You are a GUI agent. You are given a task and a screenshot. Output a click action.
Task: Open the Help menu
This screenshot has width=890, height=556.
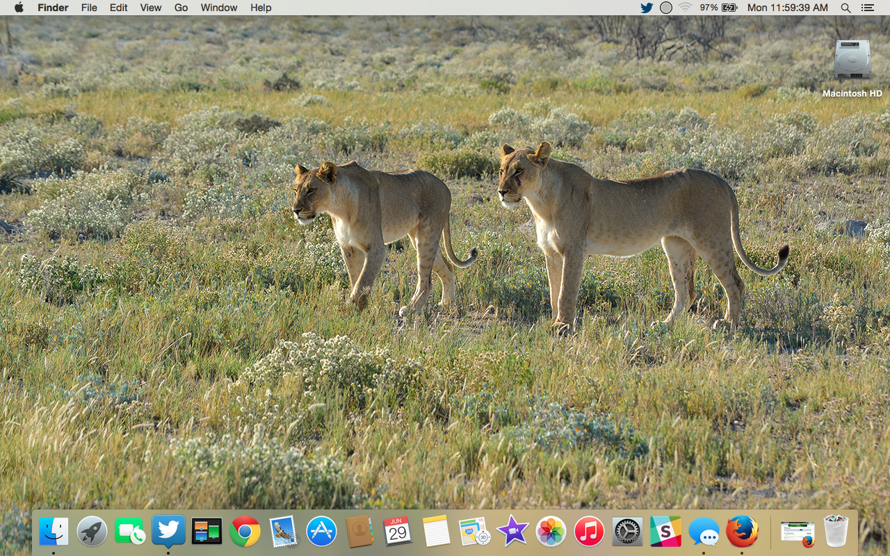point(261,8)
